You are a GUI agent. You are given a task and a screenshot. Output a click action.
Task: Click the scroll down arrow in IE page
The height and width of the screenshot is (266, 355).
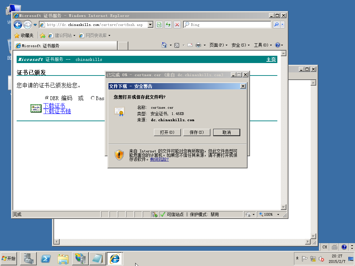(x=284, y=207)
